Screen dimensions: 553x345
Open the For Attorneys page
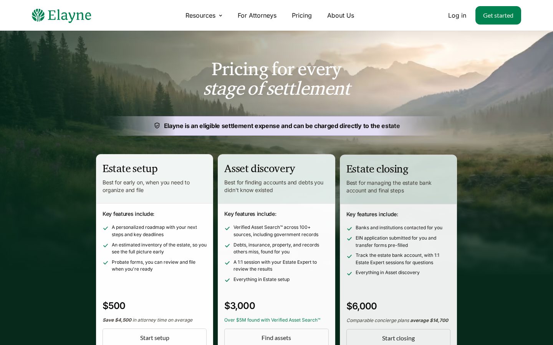[257, 15]
